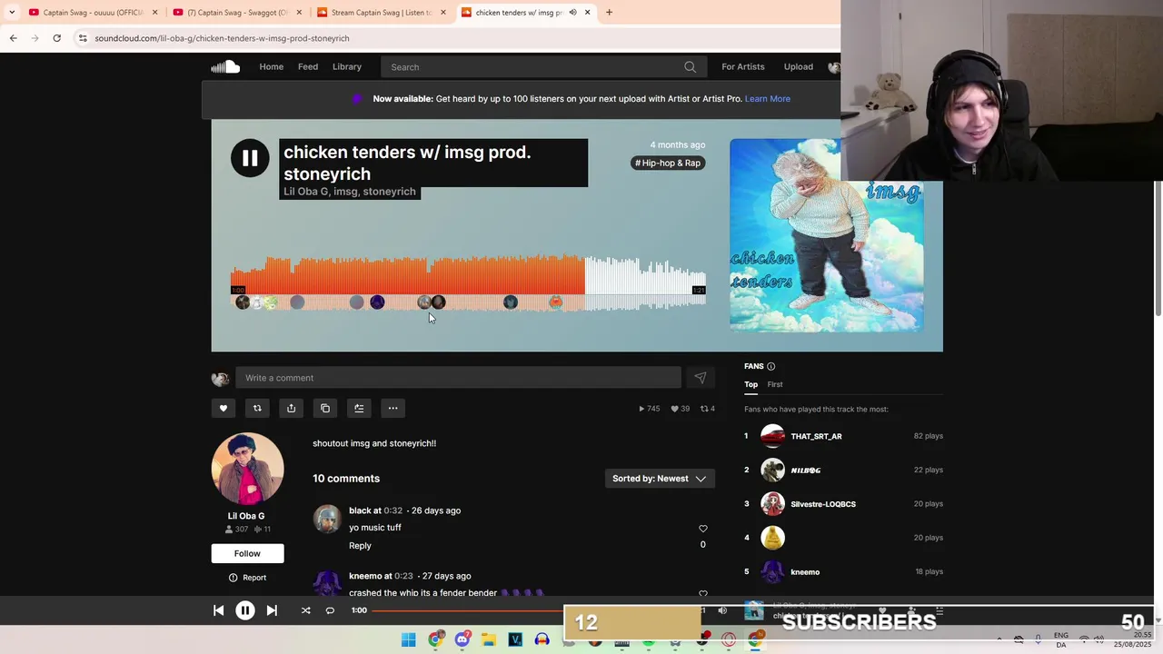Open the more options ellipsis button
The height and width of the screenshot is (654, 1163).
tap(393, 409)
